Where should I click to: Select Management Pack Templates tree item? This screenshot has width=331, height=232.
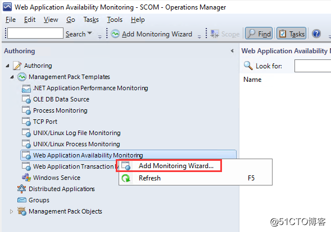[69, 77]
